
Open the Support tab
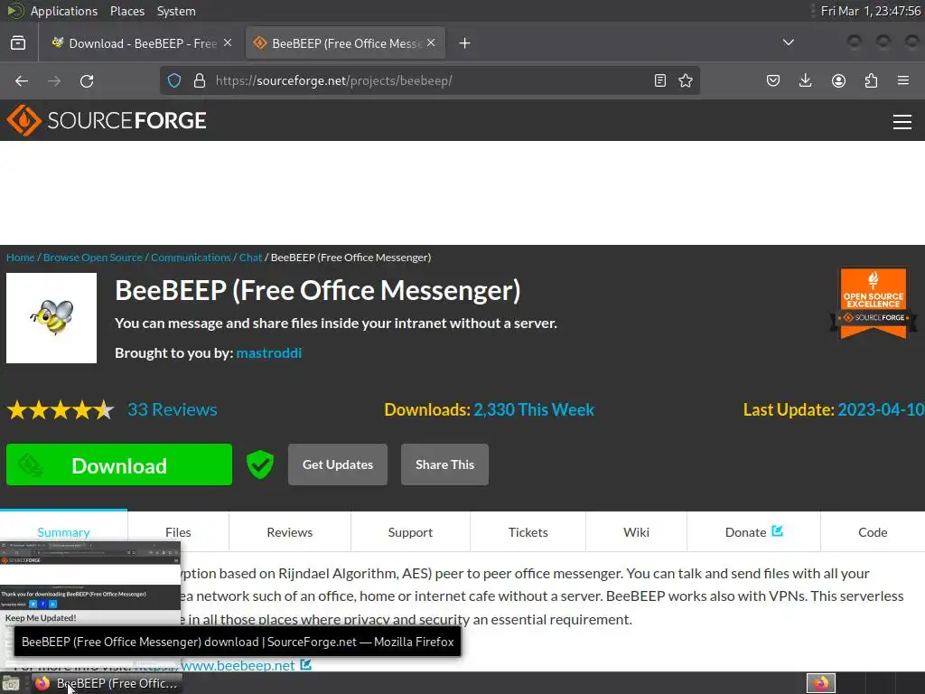click(x=411, y=531)
